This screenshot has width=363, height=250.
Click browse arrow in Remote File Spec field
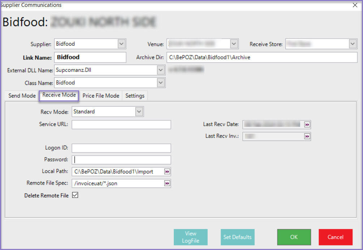167,183
